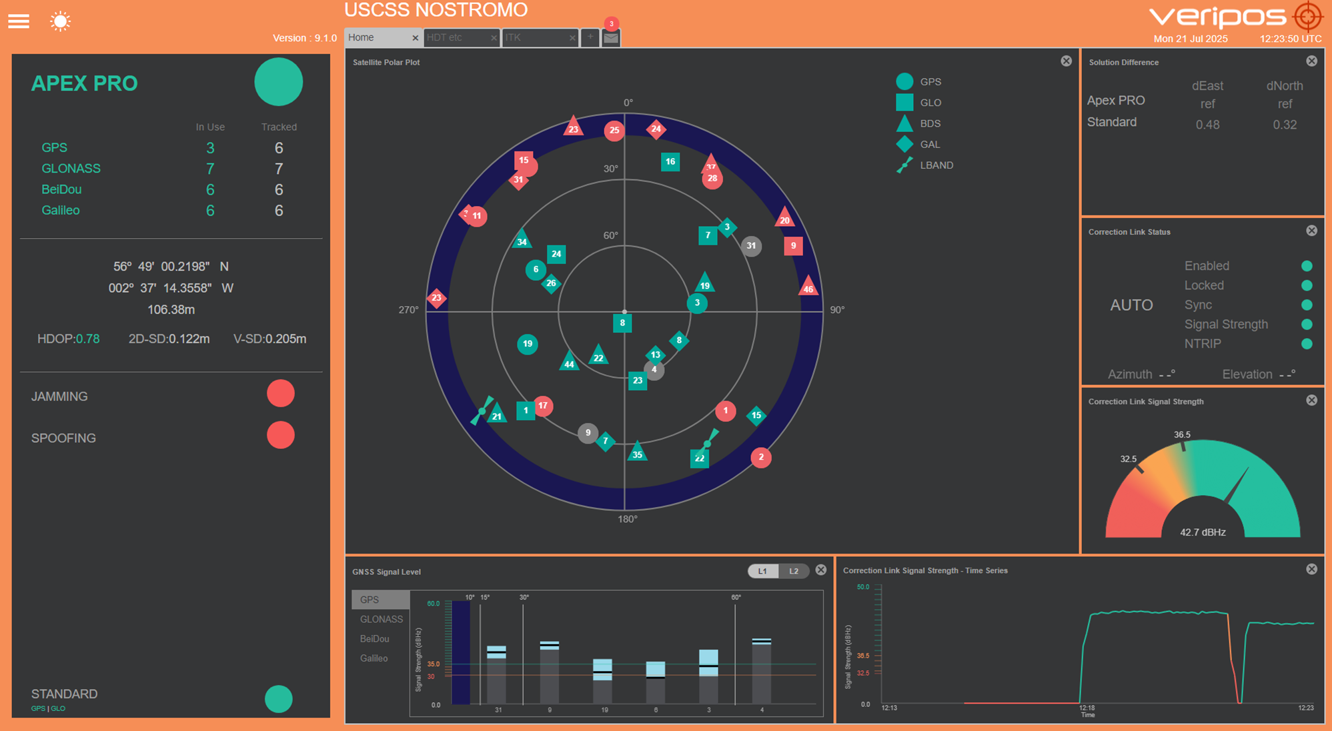Select GPS satellite 6 on polar plot

[x=536, y=269]
